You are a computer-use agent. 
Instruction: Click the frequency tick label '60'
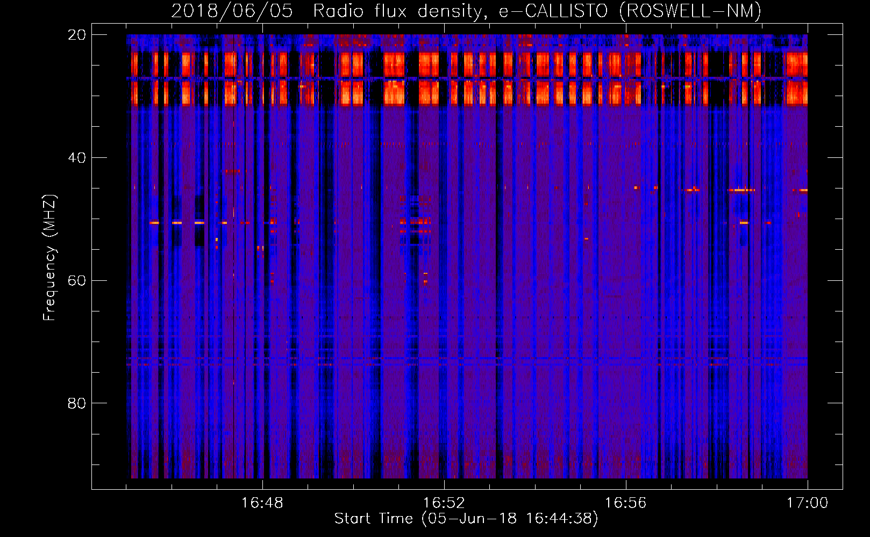pyautogui.click(x=77, y=281)
